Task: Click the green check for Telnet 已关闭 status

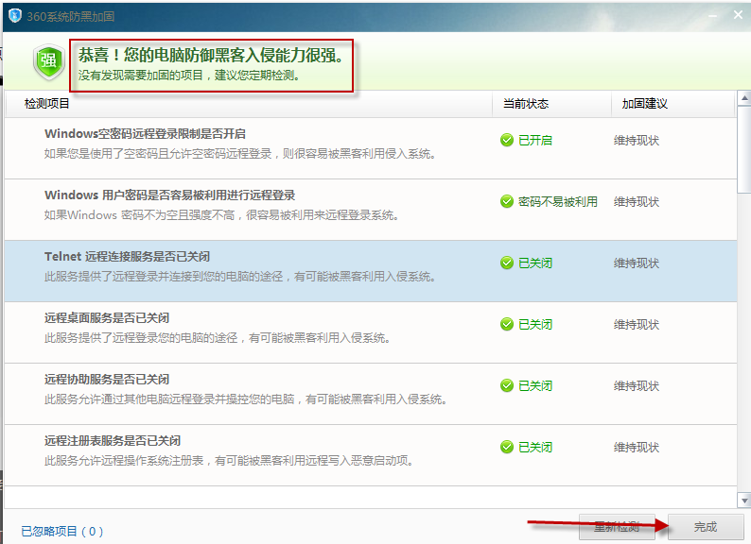Action: pyautogui.click(x=507, y=263)
